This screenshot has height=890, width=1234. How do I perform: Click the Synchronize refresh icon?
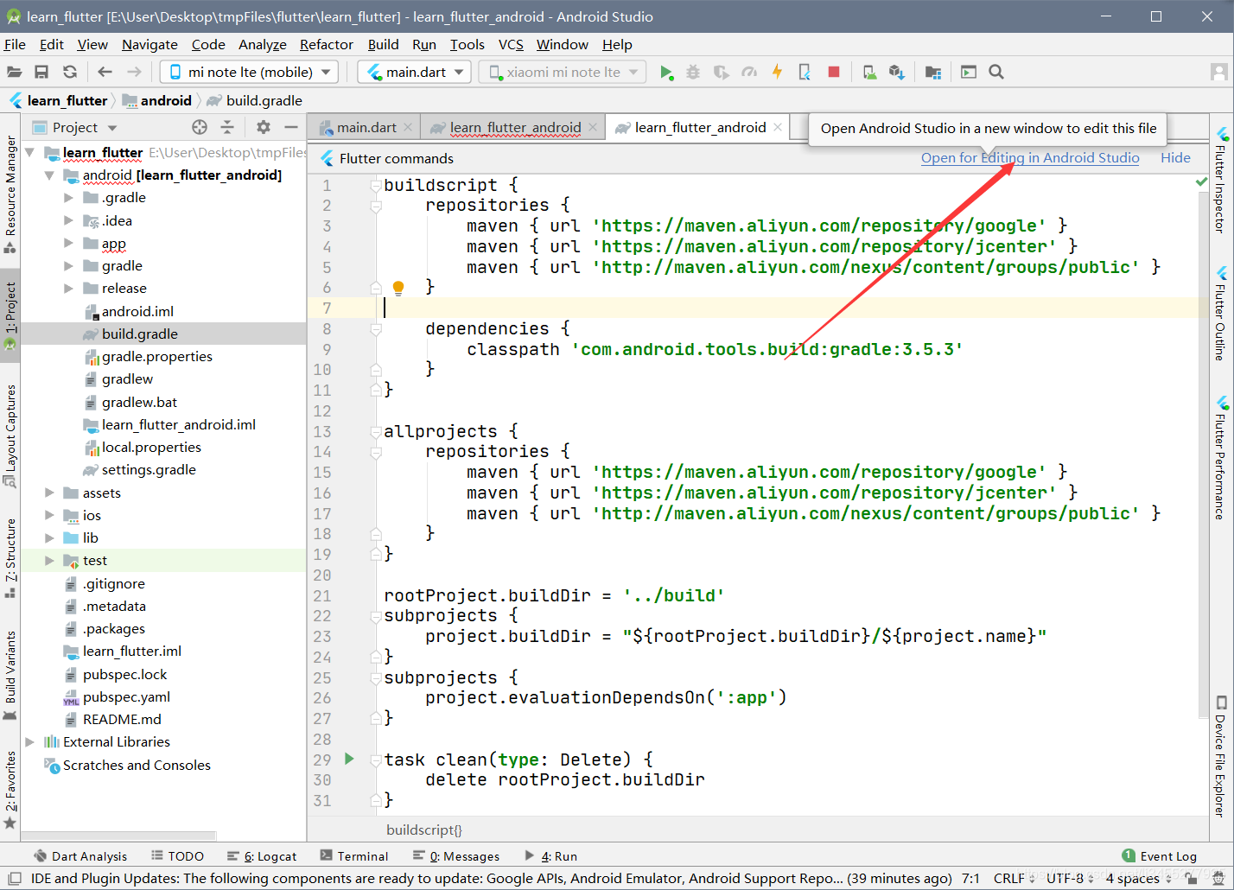(x=70, y=73)
